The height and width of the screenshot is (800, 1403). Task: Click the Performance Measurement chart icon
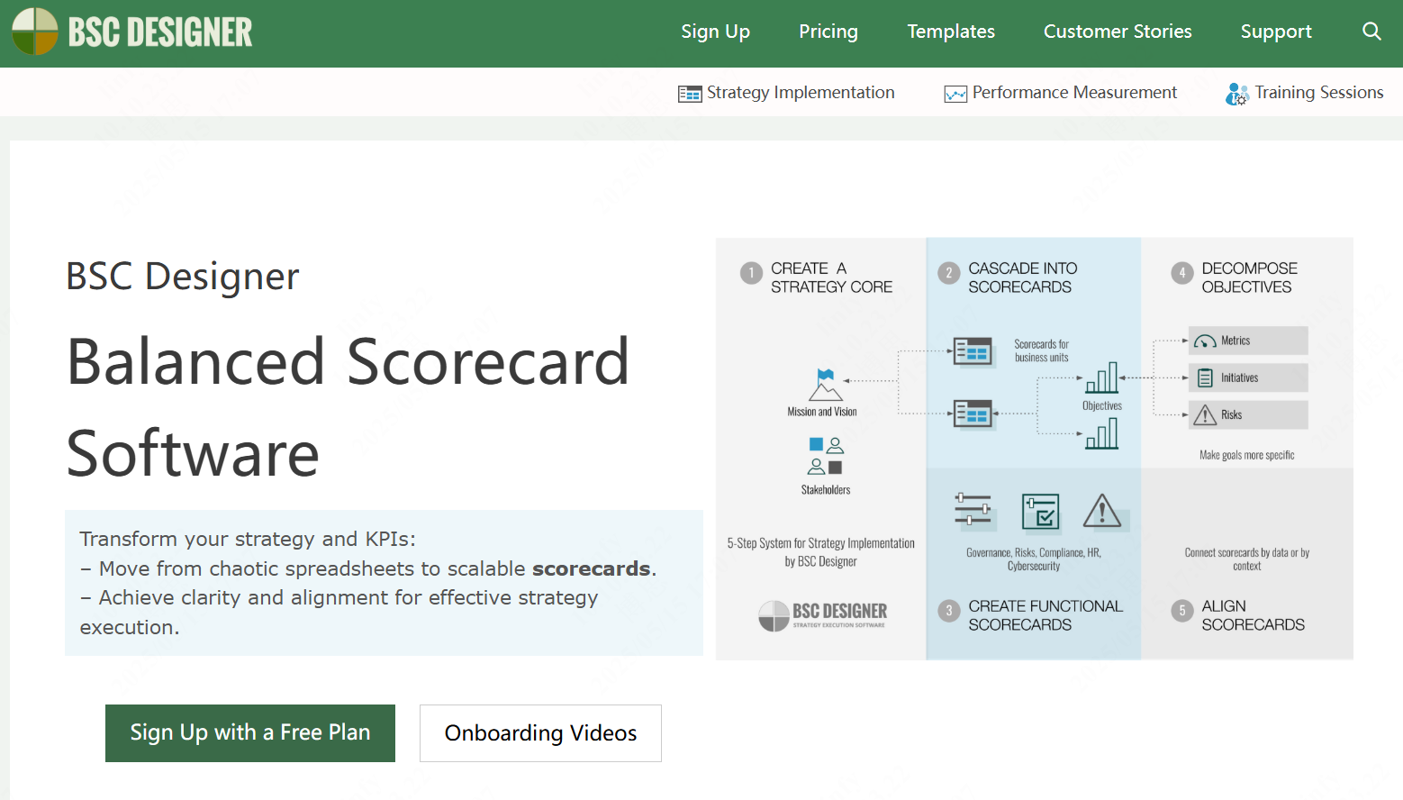(x=955, y=94)
